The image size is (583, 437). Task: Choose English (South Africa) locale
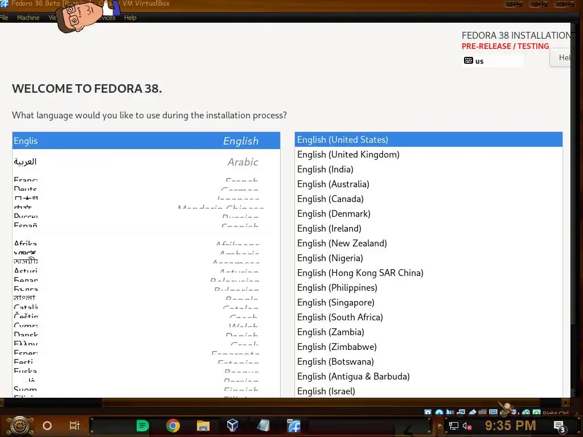428,318
